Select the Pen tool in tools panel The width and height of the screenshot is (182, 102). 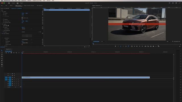(2, 60)
